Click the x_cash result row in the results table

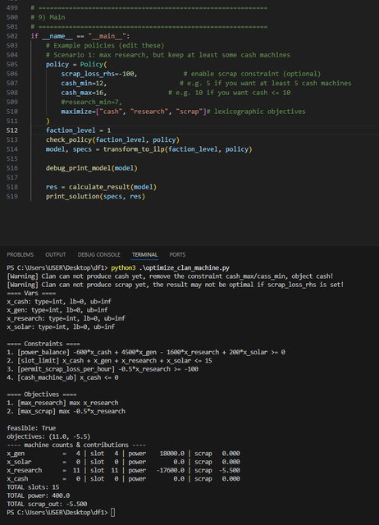(123, 478)
